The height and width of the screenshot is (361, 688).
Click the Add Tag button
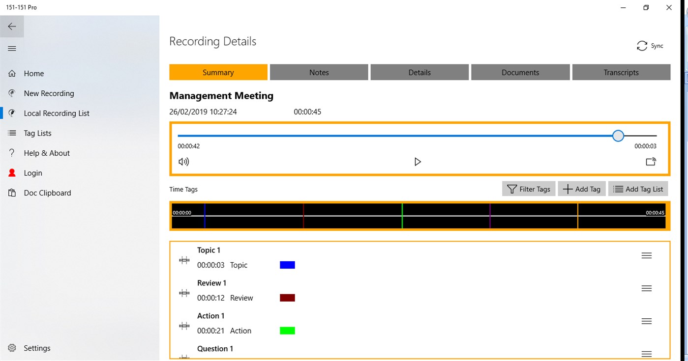point(581,189)
